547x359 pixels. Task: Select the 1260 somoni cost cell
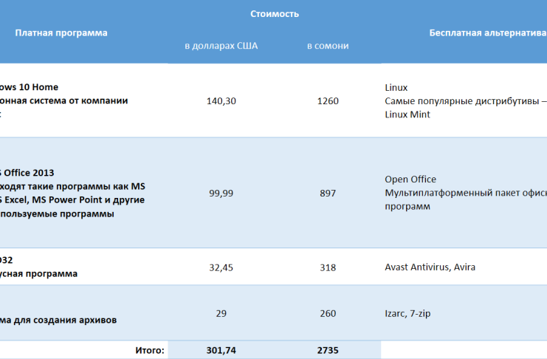(x=328, y=101)
